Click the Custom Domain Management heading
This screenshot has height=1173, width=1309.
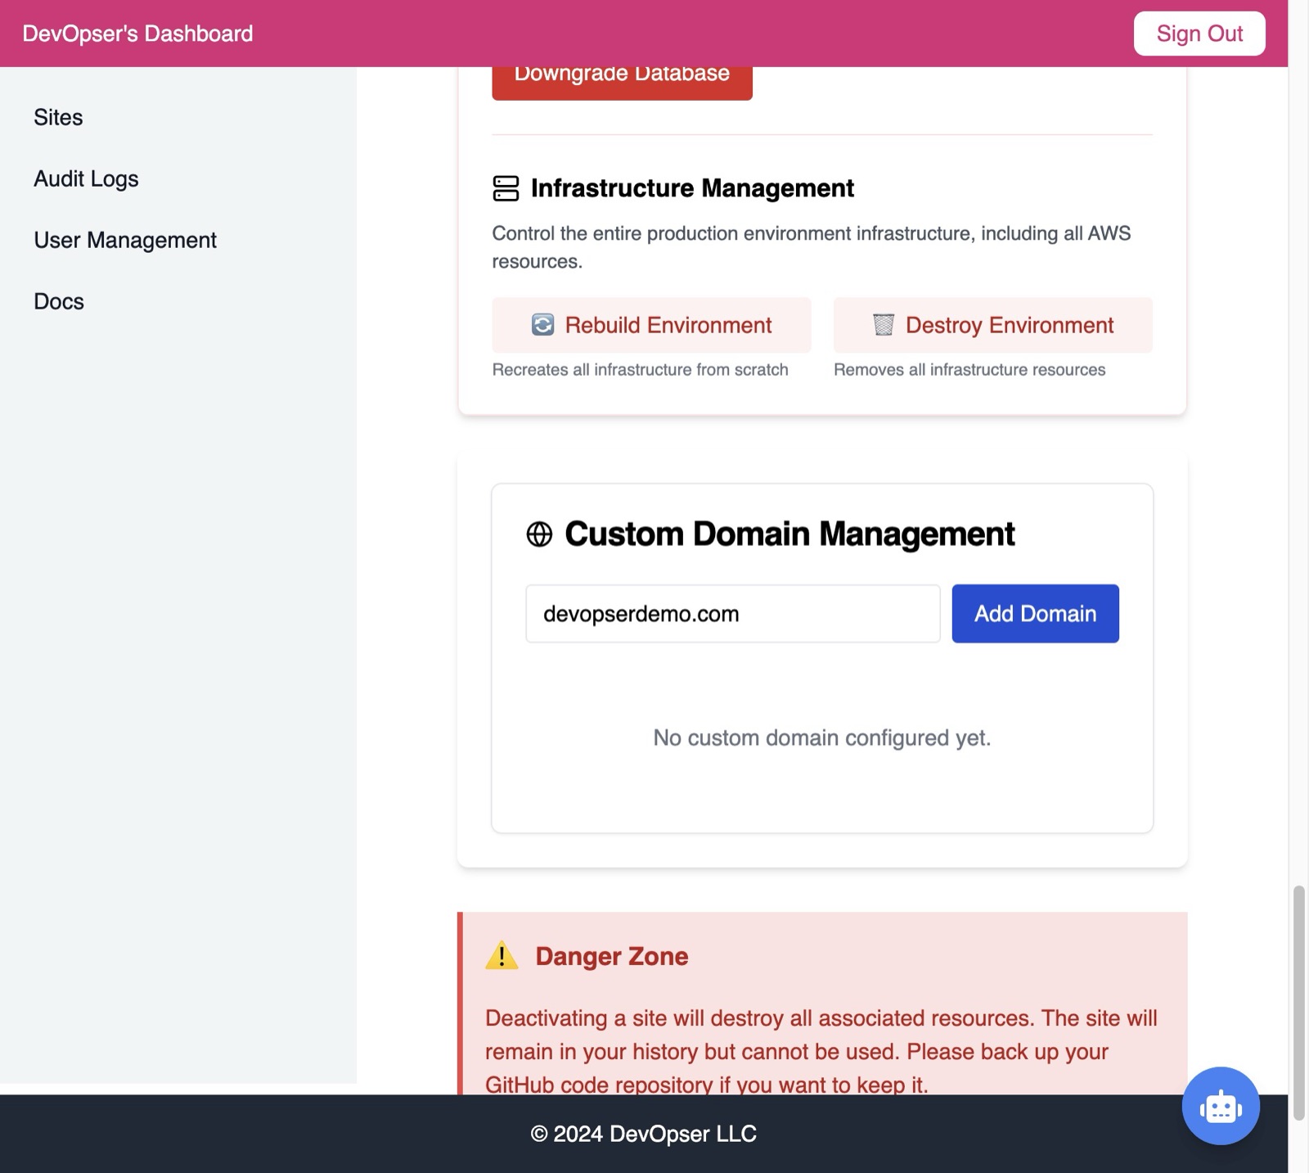pos(789,534)
